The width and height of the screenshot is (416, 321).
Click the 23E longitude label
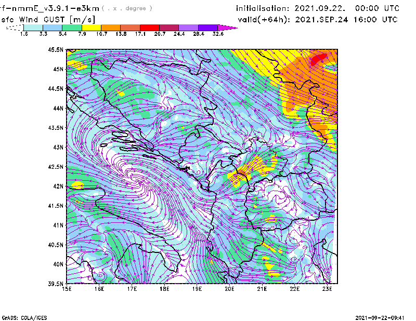(x=327, y=289)
